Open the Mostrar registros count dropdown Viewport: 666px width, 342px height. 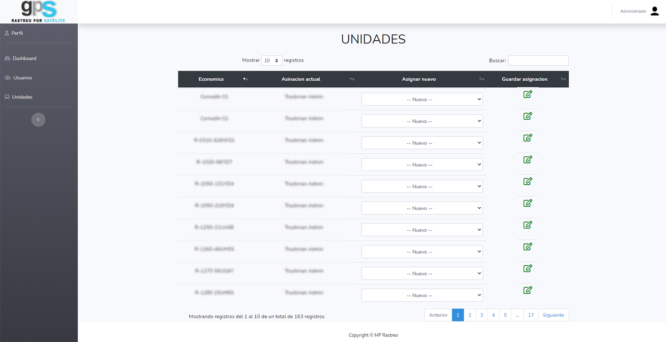(x=272, y=61)
